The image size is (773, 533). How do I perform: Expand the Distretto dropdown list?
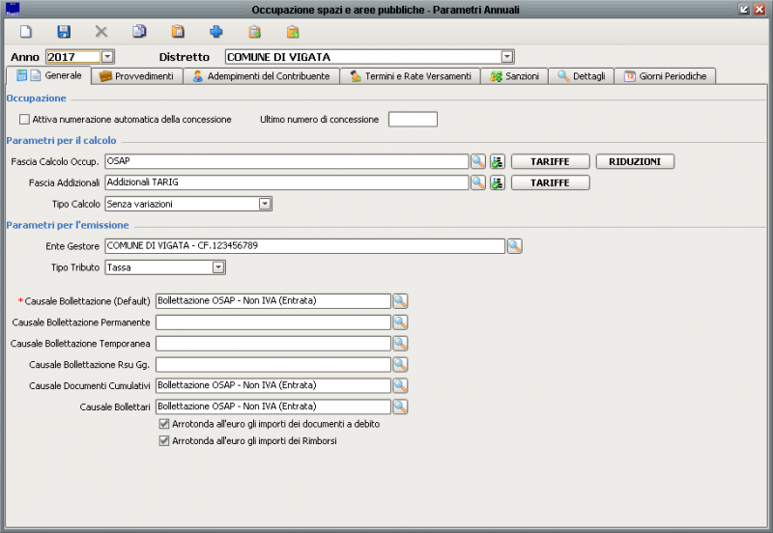(x=507, y=57)
